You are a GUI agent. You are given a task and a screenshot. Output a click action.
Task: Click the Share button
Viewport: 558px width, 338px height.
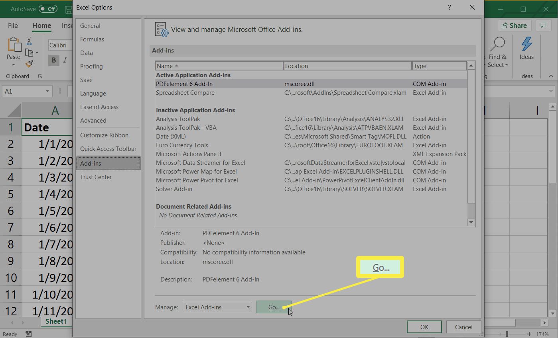pos(515,25)
